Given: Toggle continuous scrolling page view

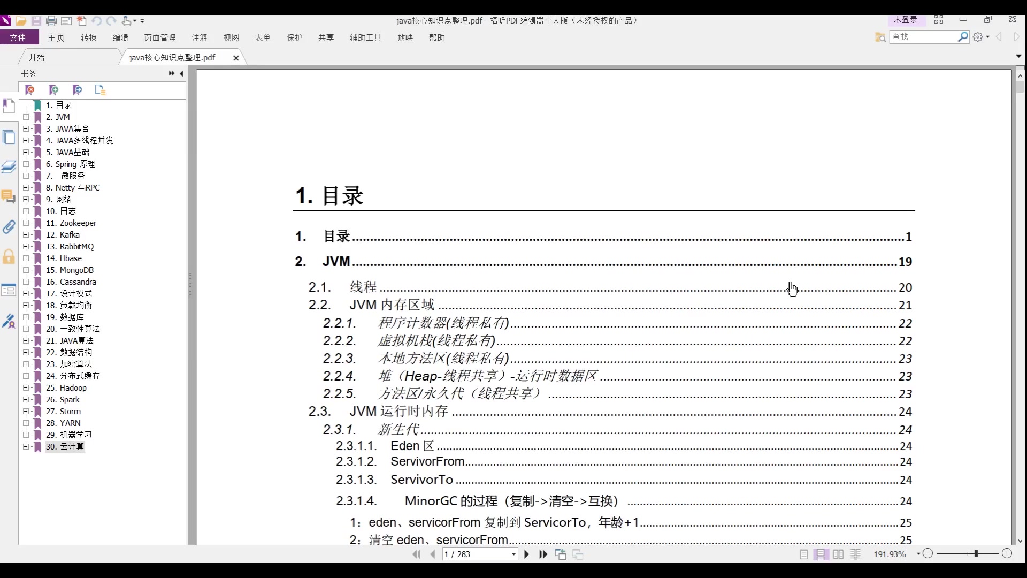Looking at the screenshot, I should click(x=821, y=554).
